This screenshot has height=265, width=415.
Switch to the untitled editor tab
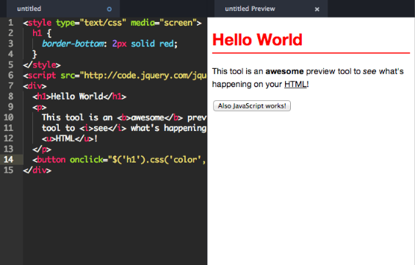pyautogui.click(x=63, y=9)
